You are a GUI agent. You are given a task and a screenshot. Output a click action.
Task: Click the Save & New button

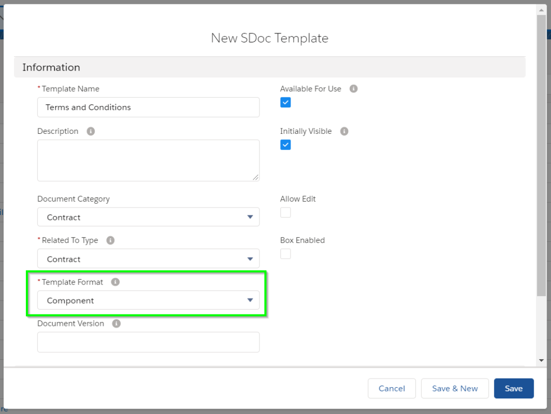455,388
